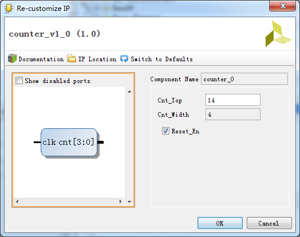The width and height of the screenshot is (300, 237).
Task: Open the Documentation toolbar item
Action: click(x=35, y=59)
